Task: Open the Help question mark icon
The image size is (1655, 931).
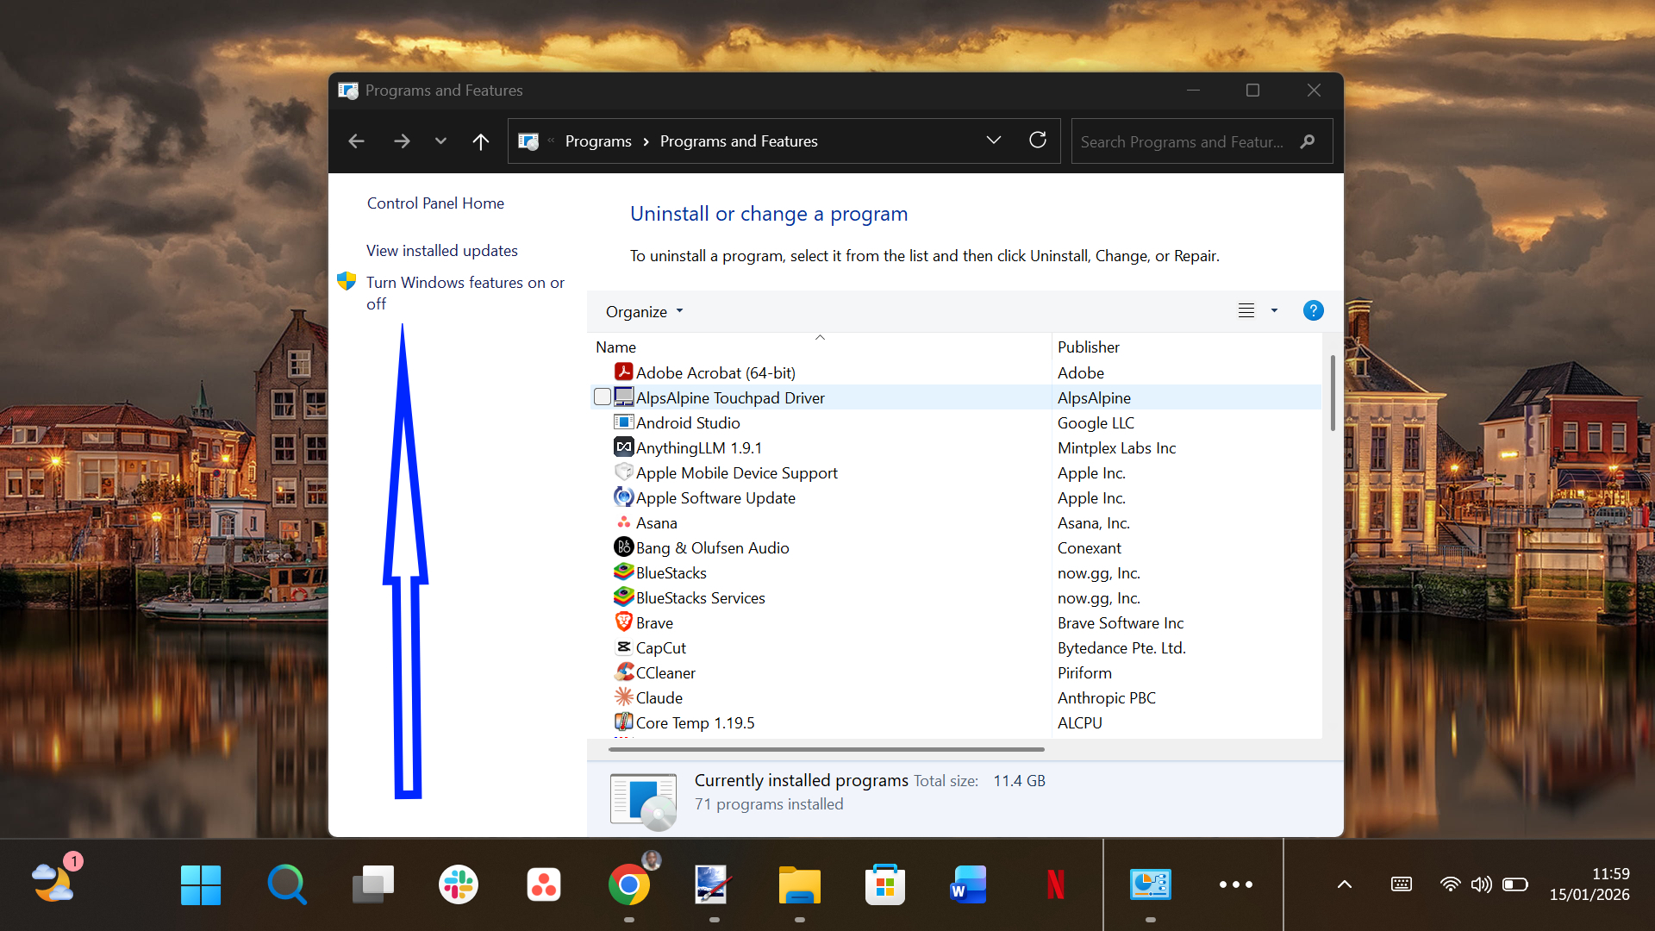Action: click(1312, 310)
